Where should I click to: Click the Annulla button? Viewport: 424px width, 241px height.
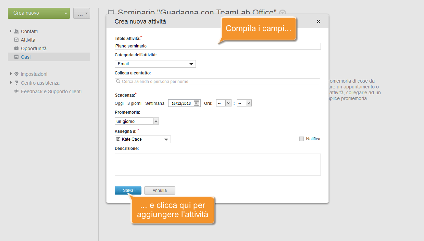(x=160, y=190)
